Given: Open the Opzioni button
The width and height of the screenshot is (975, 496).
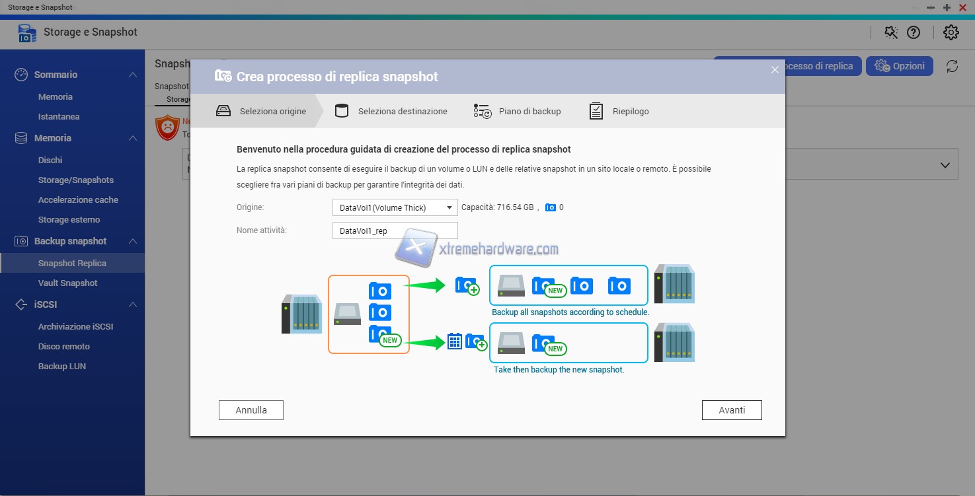Looking at the screenshot, I should (x=899, y=66).
